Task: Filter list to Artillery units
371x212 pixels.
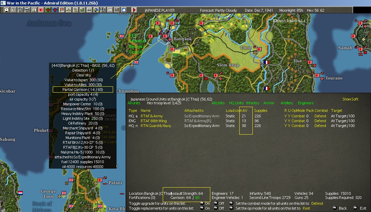Action: (287, 103)
